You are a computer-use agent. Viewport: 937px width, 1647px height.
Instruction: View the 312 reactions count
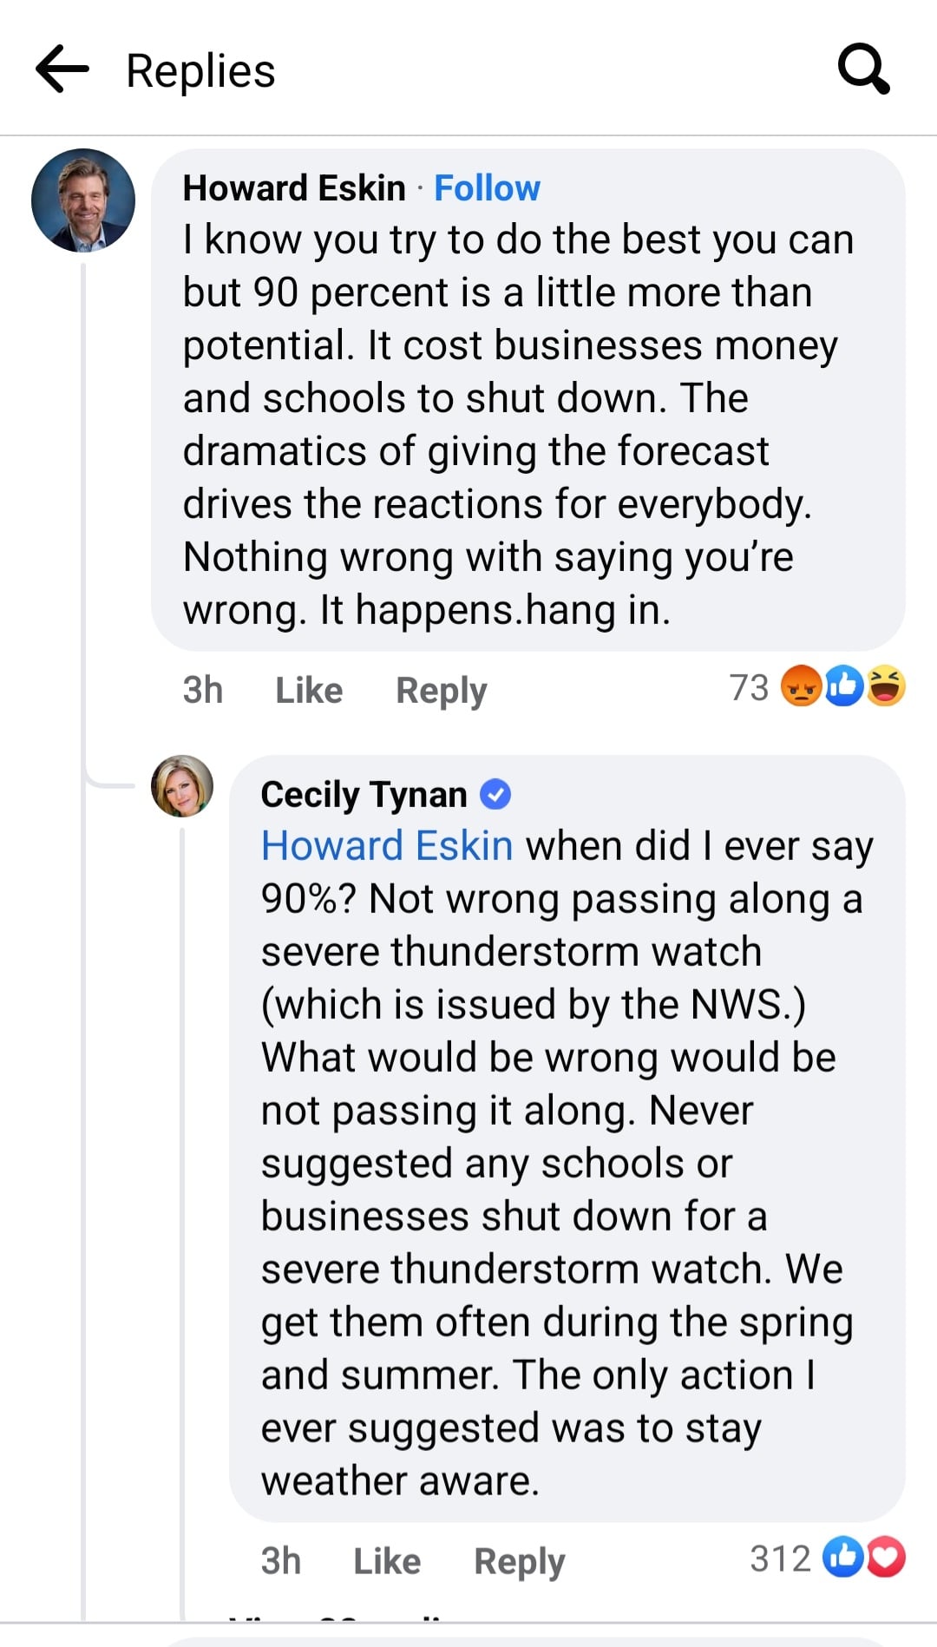tap(780, 1559)
